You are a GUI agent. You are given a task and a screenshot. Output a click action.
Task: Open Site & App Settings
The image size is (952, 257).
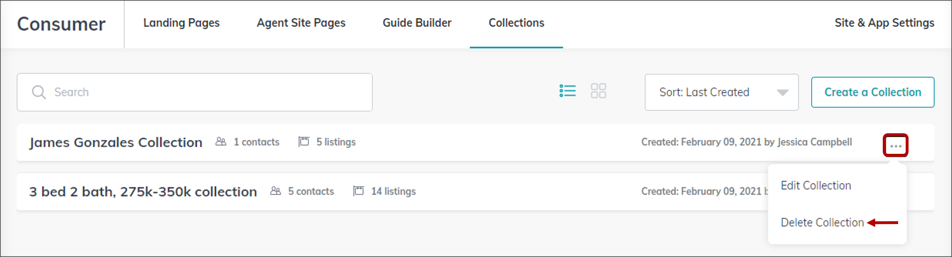[884, 23]
